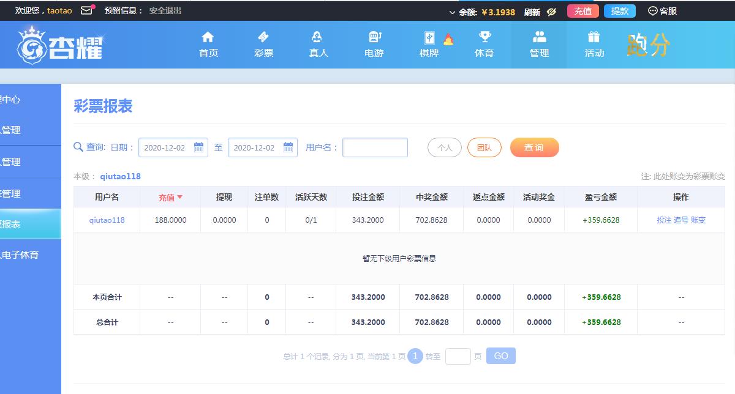Toggle balance visibility eye icon

click(x=551, y=12)
